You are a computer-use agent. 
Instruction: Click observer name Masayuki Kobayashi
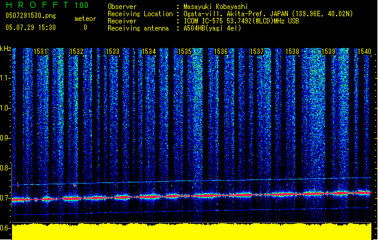[215, 7]
